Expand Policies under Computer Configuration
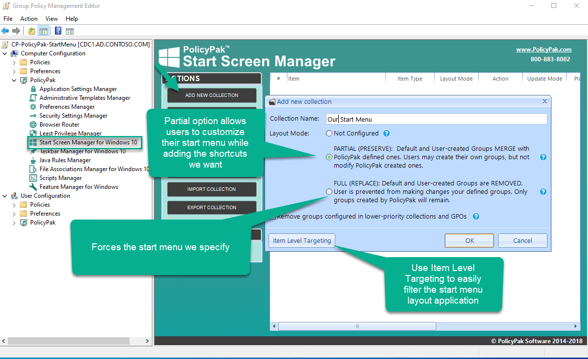 pyautogui.click(x=14, y=63)
